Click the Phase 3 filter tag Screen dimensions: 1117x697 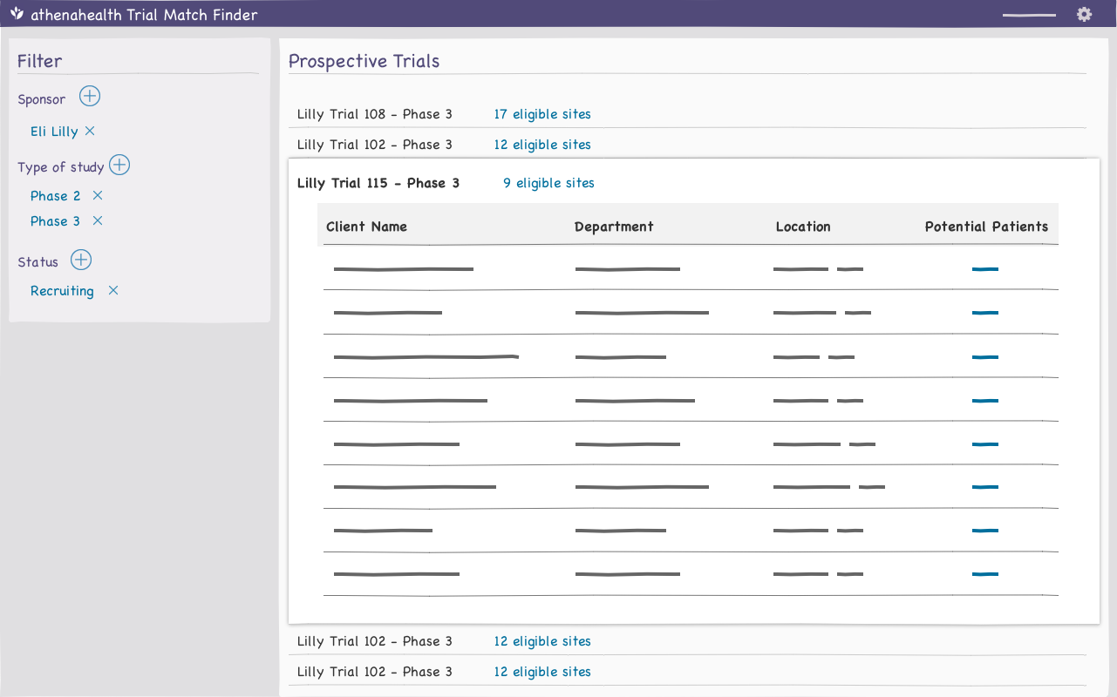55,221
